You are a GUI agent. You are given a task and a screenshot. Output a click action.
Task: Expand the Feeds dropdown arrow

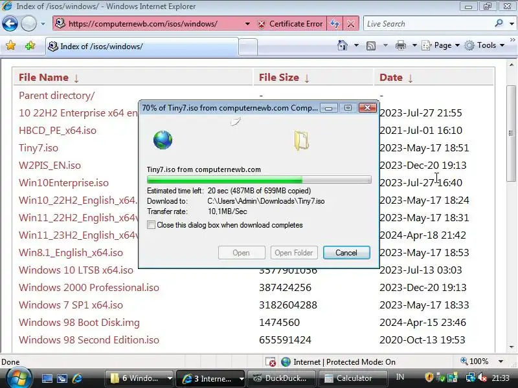coord(385,45)
